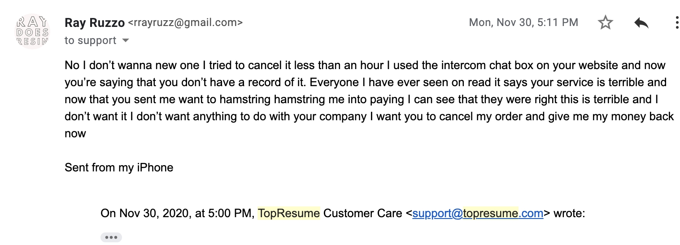Image resolution: width=680 pixels, height=245 pixels.
Task: Open the support@topresume.com email link
Action: [x=478, y=213]
